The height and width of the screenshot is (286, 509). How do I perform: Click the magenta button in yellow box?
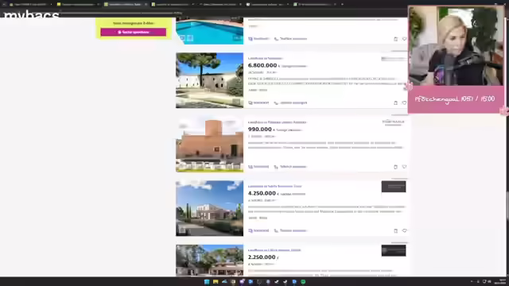[134, 32]
